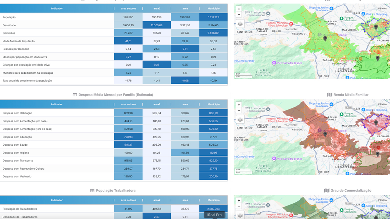Click 'Indicador' header in População Trabalhadora table
Image resolution: width=390 pixels, height=219 pixels.
[x=57, y=200]
